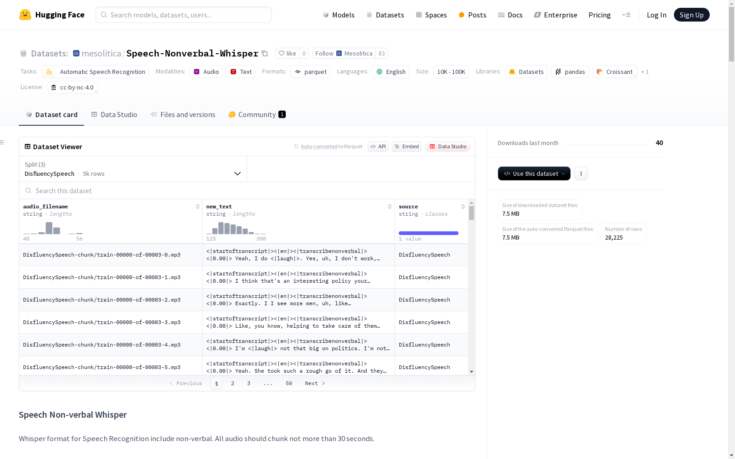
Task: Click the Automatic Speech Recognition task tag
Action: tap(95, 72)
